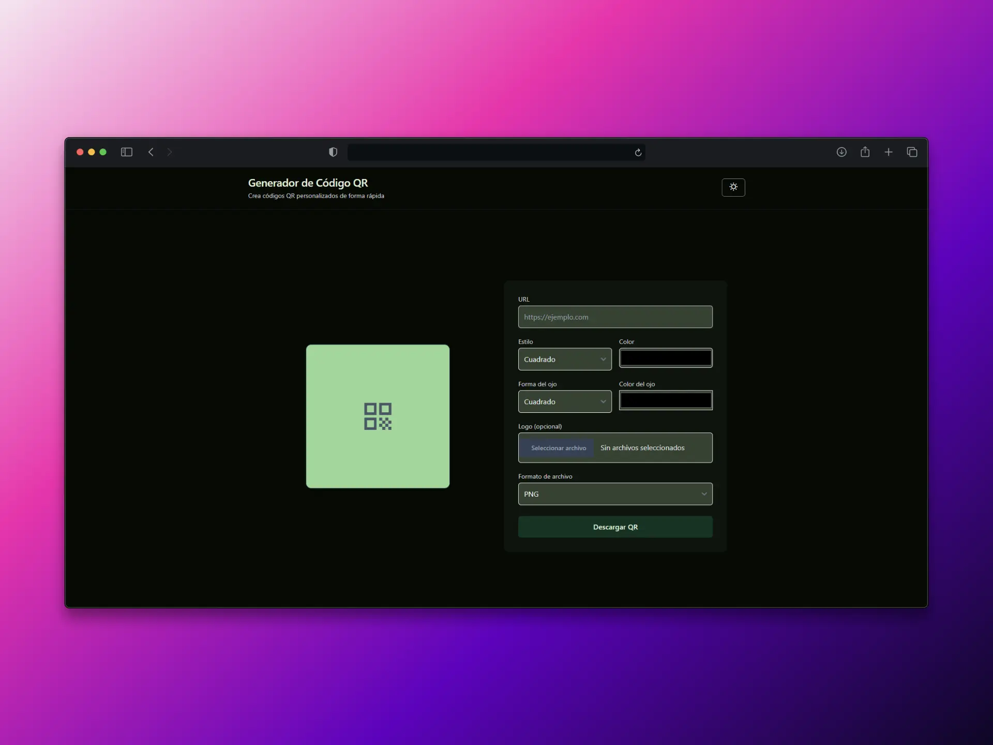Click the privacy shield icon

[333, 152]
